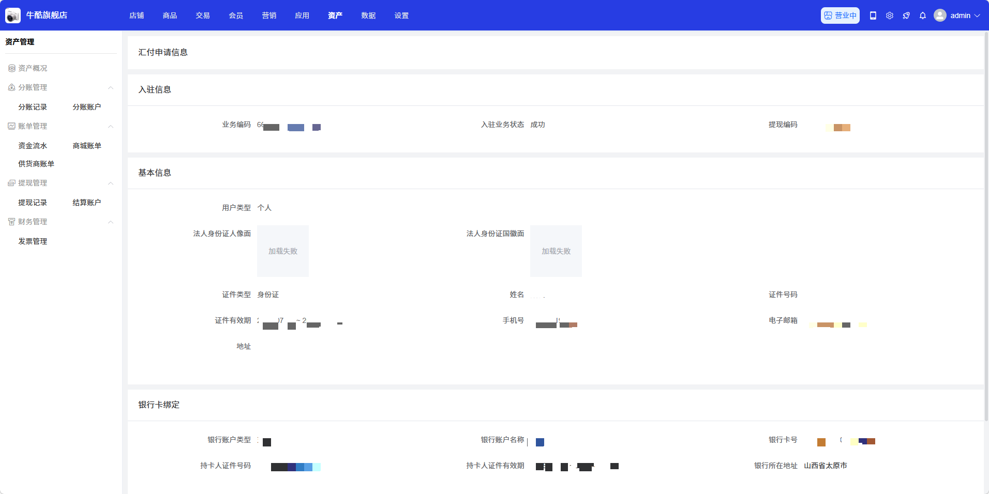Select the 资产 top menu
Image resolution: width=989 pixels, height=494 pixels.
pos(335,16)
